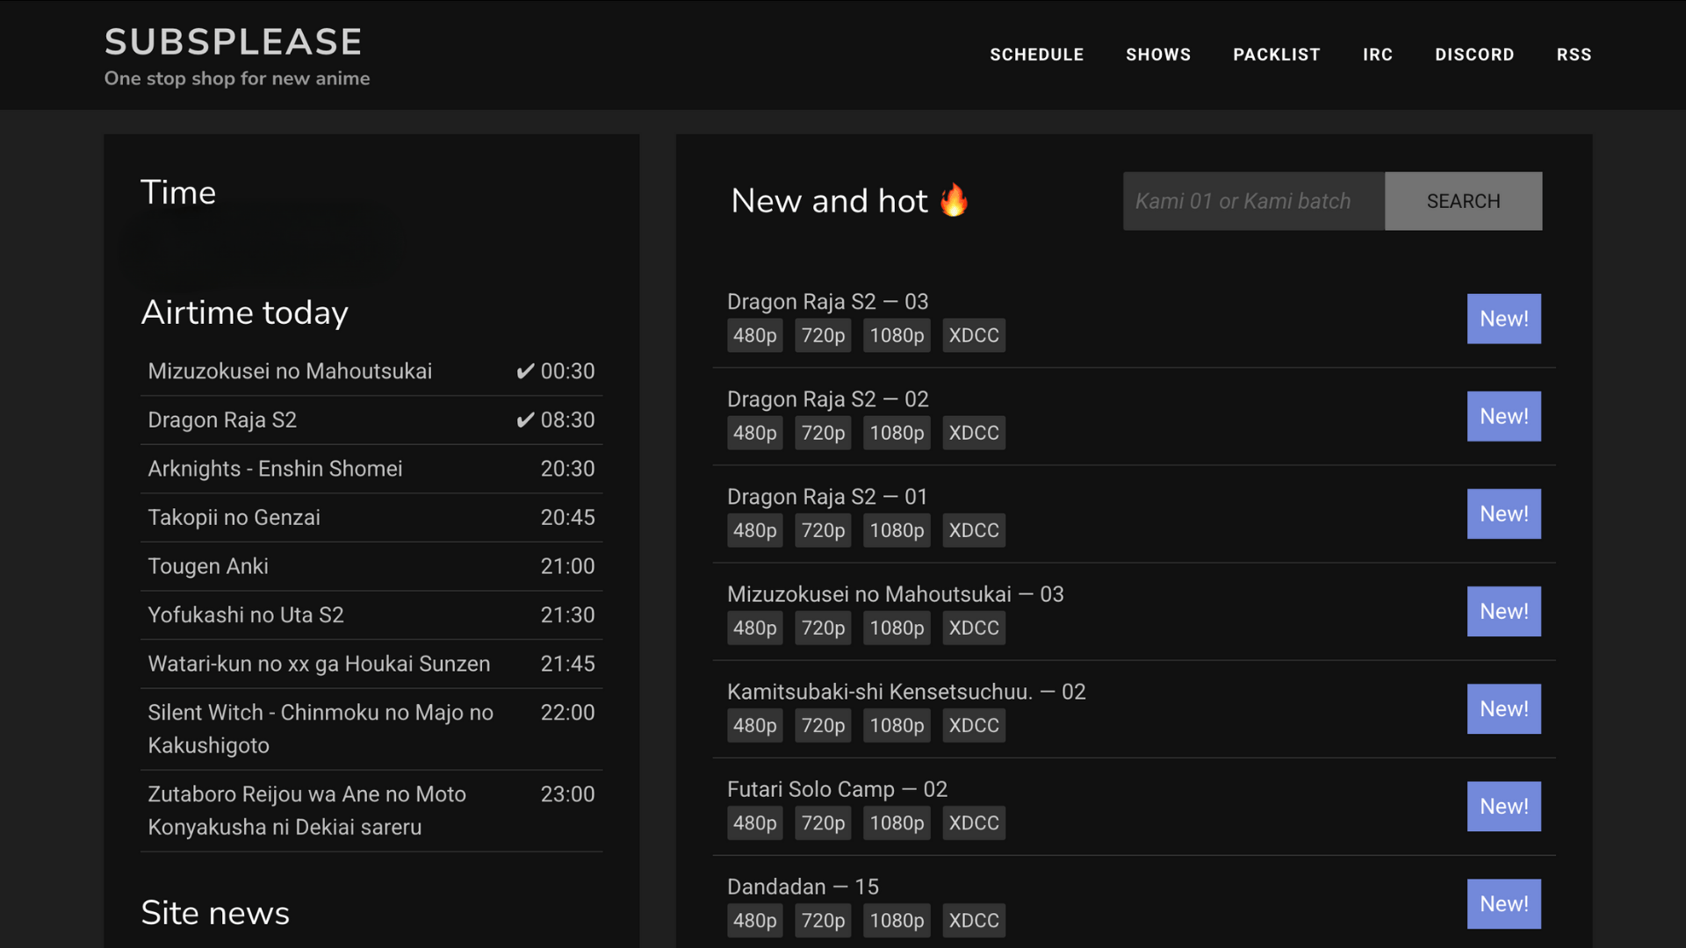Viewport: 1686px width, 948px height.
Task: Select 720p for Dragon Raja S2 — 02
Action: [822, 433]
